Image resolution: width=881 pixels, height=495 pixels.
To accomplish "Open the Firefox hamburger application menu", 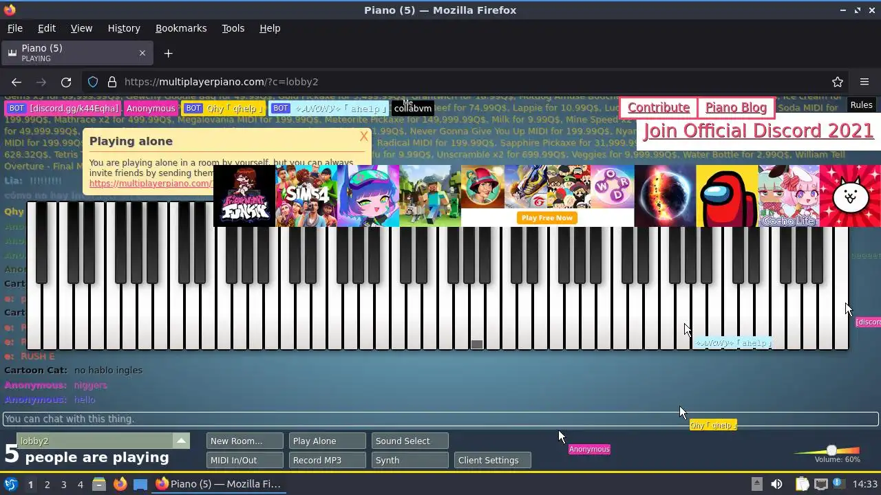I will (x=864, y=82).
